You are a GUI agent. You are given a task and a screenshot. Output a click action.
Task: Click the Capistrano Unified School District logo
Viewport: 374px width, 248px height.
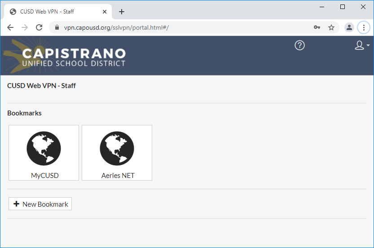64,56
